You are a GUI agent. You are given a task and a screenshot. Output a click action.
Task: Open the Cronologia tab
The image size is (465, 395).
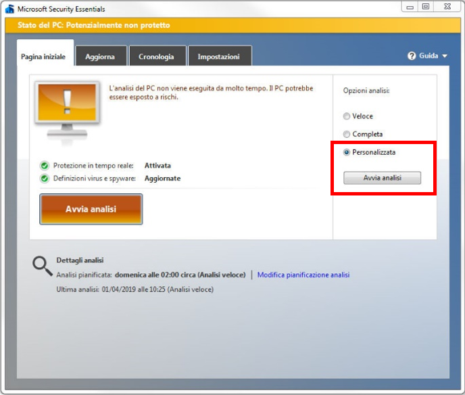pos(156,56)
